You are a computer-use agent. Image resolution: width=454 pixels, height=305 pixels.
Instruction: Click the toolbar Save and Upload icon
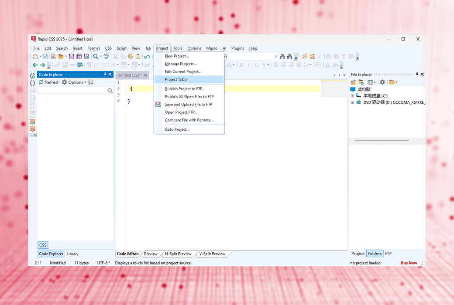click(x=86, y=56)
